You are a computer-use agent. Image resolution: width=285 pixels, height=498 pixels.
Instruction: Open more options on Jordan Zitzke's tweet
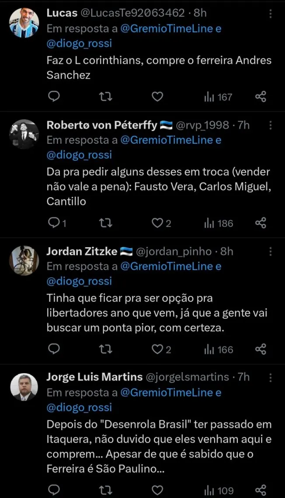coord(270,252)
